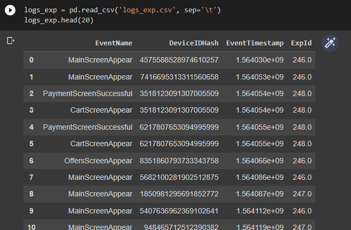Click ExpId 246.0 in row 9
The image size is (351, 230).
point(302,211)
